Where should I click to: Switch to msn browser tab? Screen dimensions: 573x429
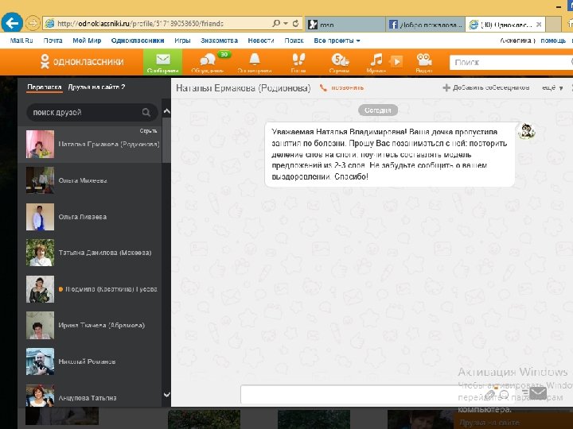point(345,25)
